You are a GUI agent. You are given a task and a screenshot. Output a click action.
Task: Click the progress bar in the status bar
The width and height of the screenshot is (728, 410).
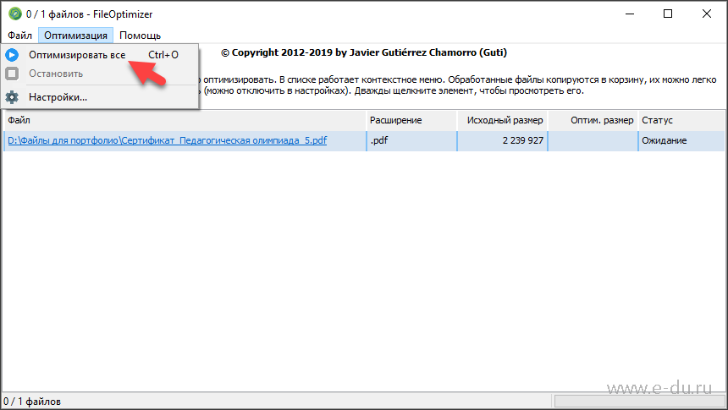(639, 402)
